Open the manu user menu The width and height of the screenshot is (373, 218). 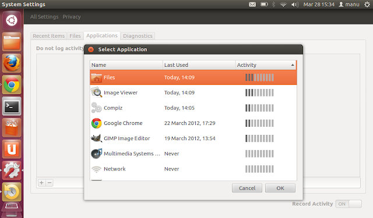(349, 4)
